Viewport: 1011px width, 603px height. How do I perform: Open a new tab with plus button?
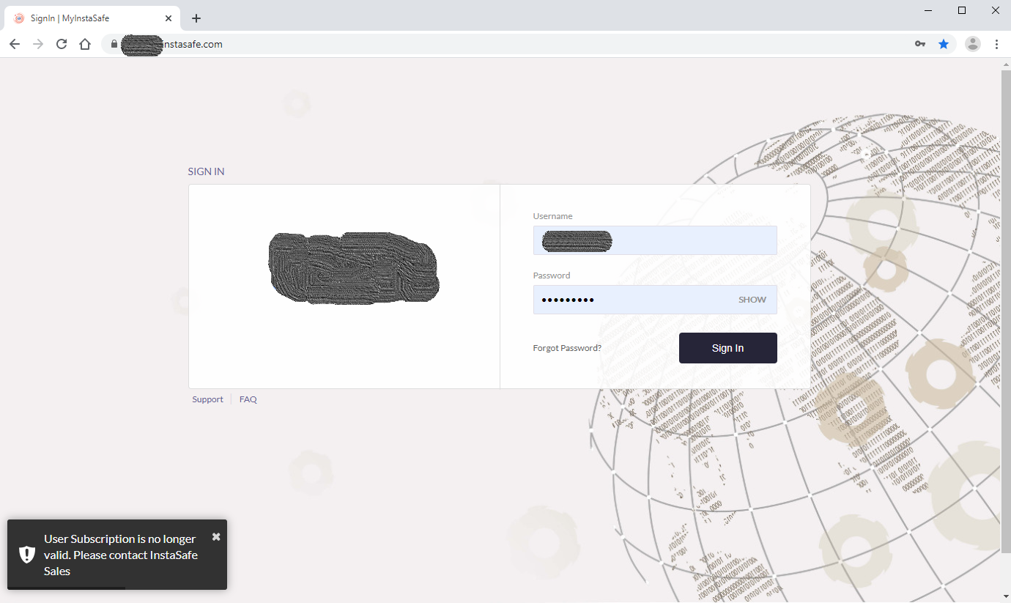click(x=196, y=18)
